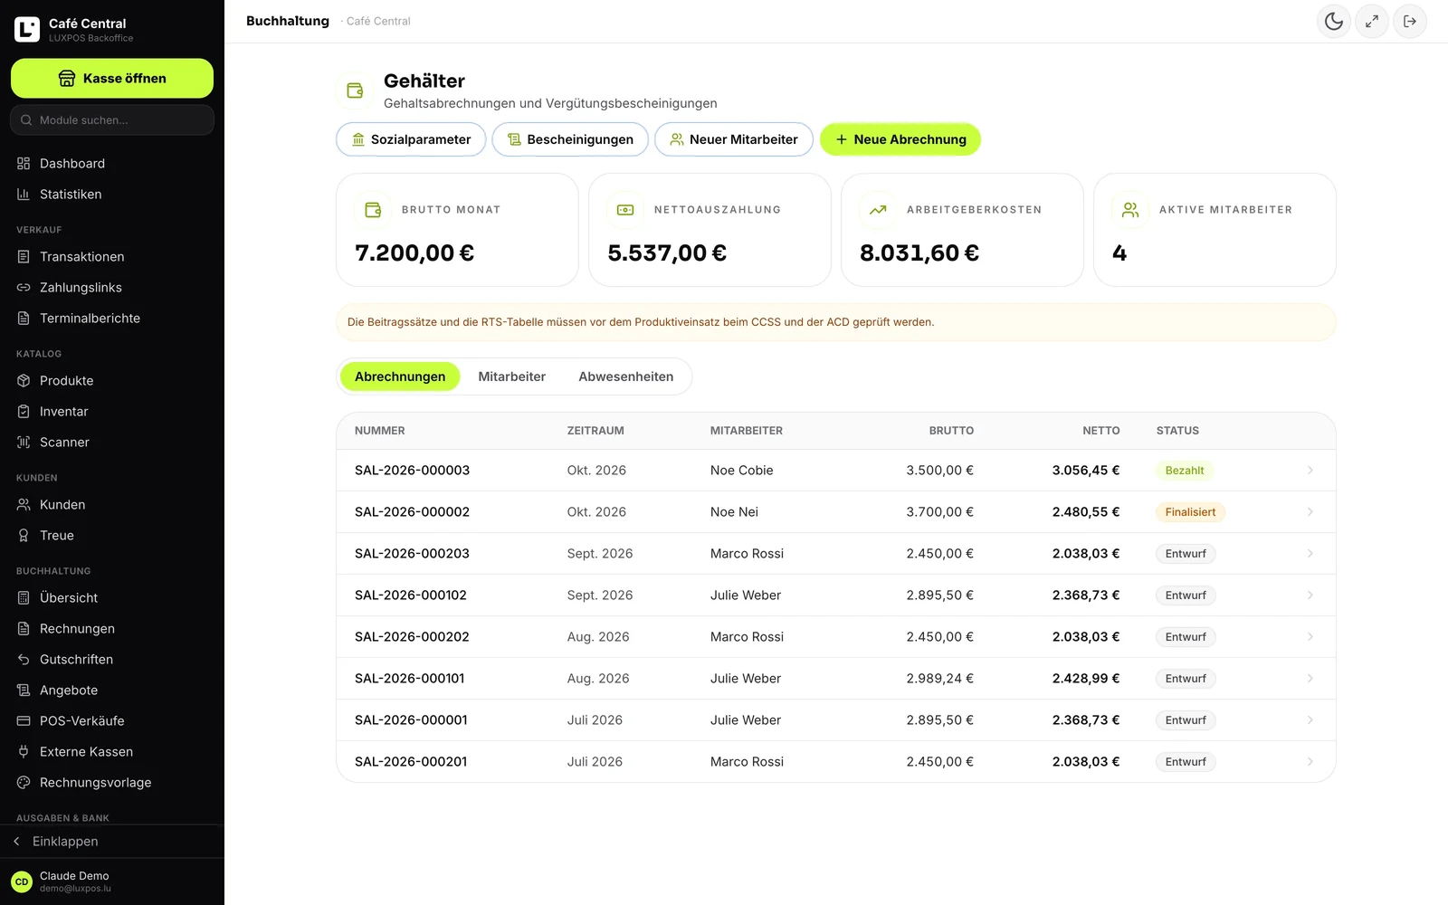Open Terminalberichte in sidebar
The width and height of the screenshot is (1448, 905).
click(x=112, y=318)
